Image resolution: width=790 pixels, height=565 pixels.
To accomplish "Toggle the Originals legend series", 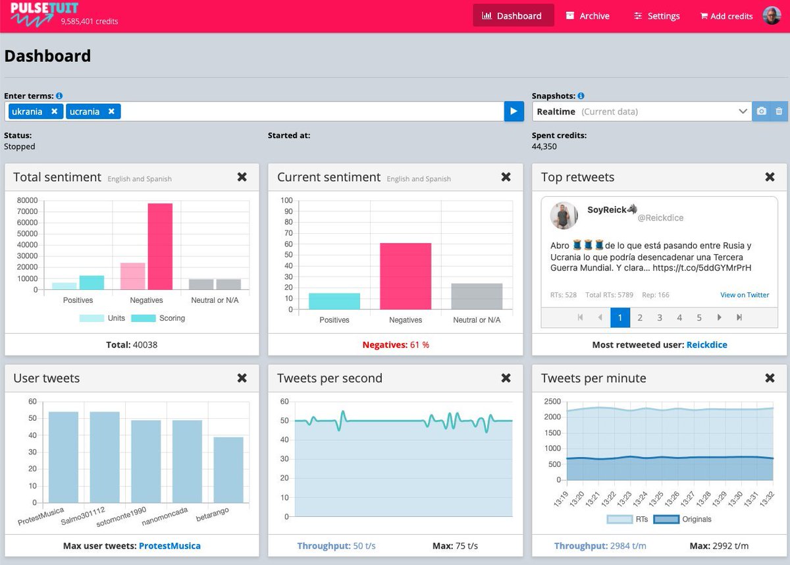I will pos(683,520).
